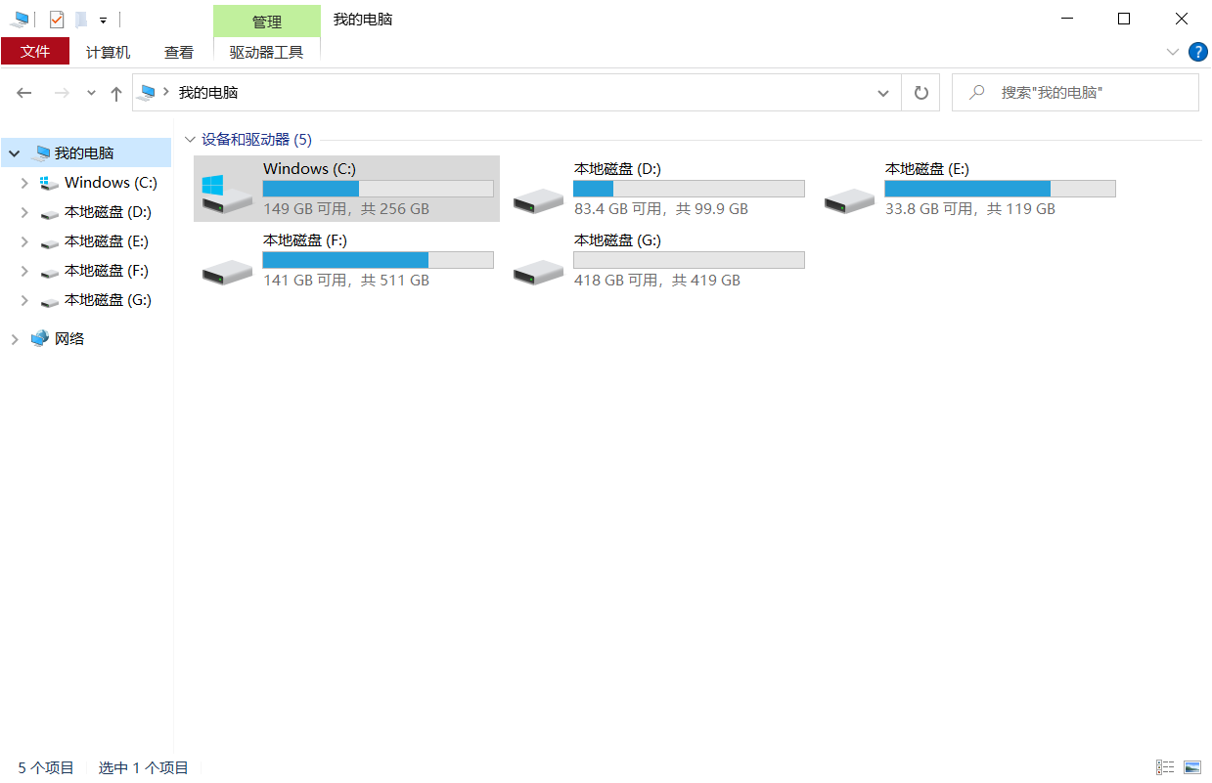Screen dimensions: 1212x783
Task: Click the text 83.4 GB 可用，共 99.9 GB
Action: pyautogui.click(x=661, y=209)
